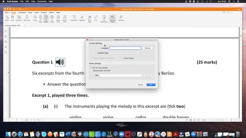The image size is (246, 138).
Task: Open the Attachments side panel
Action: pyautogui.click(x=6, y=47)
